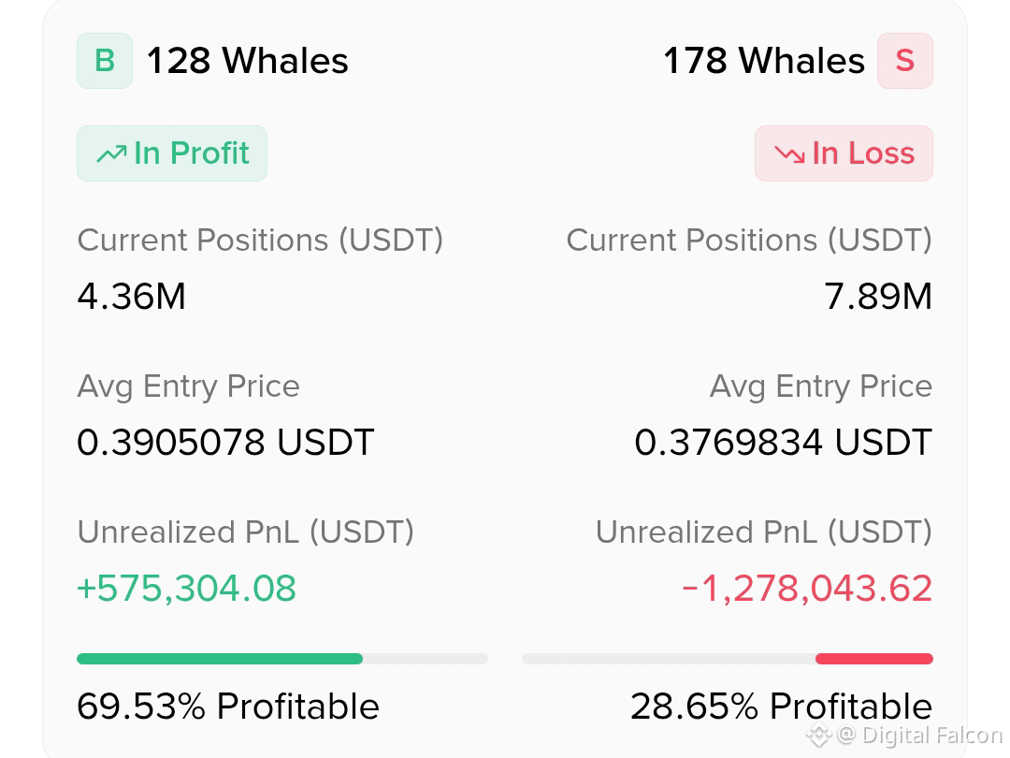
Task: Click the green B buy badge
Action: pyautogui.click(x=105, y=61)
